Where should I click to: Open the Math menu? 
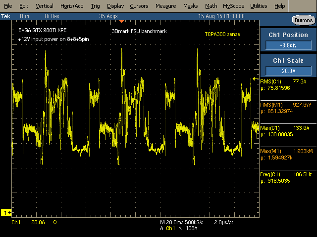point(211,6)
